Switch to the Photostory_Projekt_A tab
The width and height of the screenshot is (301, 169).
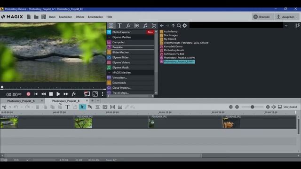coord(21,101)
